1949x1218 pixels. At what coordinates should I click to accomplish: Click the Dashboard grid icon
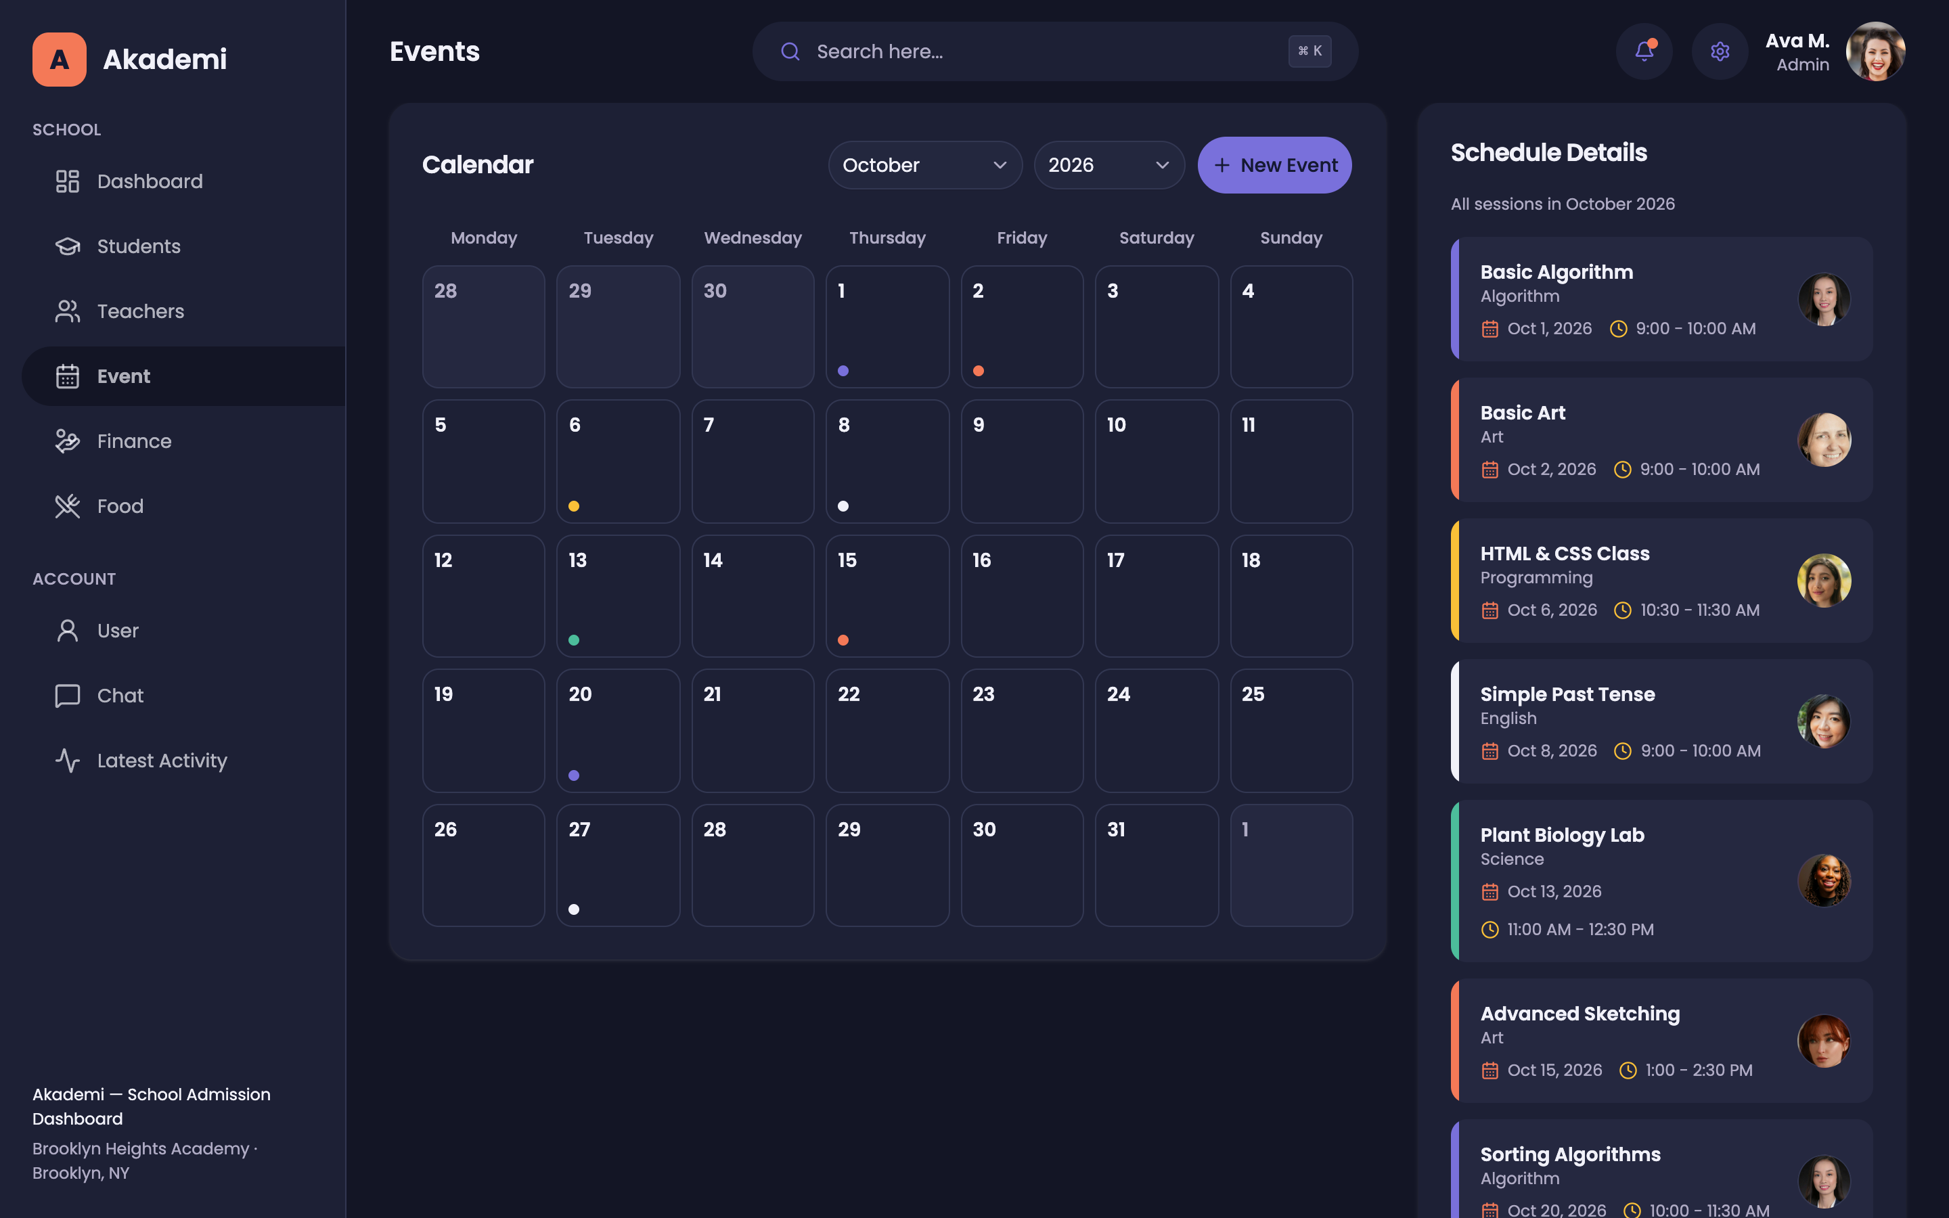[68, 181]
